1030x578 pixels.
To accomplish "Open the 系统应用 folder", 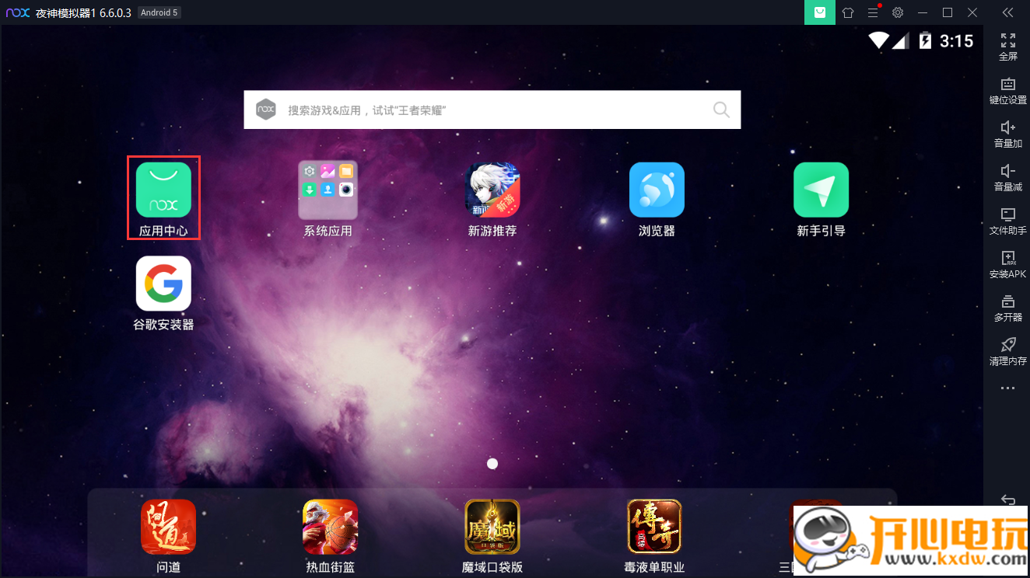I will tap(328, 190).
